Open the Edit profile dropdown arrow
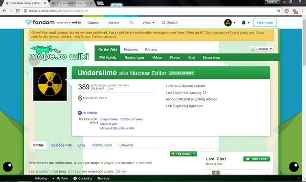The width and height of the screenshot is (306, 182). tap(195, 154)
